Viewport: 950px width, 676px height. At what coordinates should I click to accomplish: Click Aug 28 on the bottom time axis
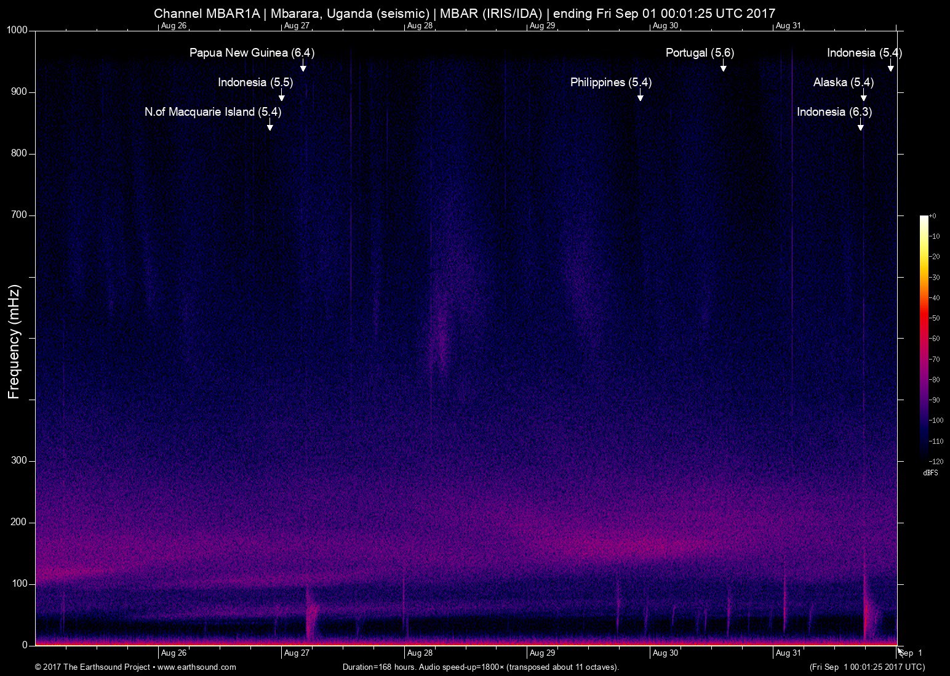click(420, 653)
